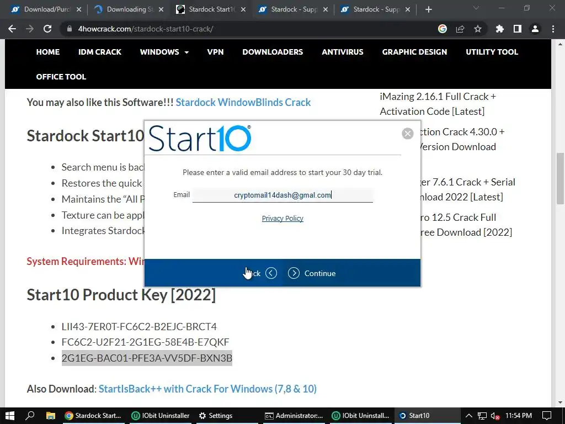565x424 pixels.
Task: Open VPN menu item
Action: coord(216,52)
